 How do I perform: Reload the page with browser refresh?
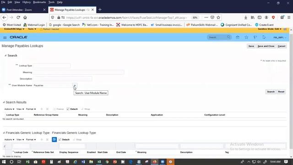(x=18, y=17)
